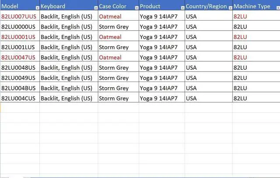The width and height of the screenshot is (280, 178).
Task: Open the Model column filter dropdown
Action: [x=37, y=8]
